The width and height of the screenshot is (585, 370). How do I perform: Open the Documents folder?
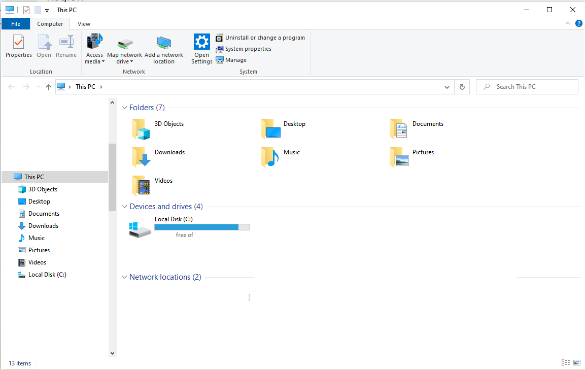click(428, 124)
